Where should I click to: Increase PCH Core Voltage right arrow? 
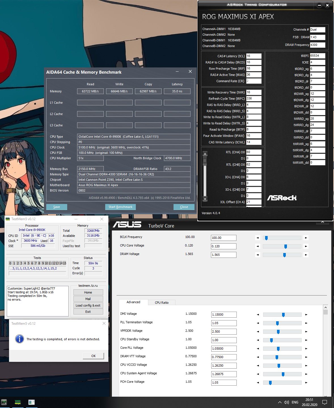pos(306,383)
